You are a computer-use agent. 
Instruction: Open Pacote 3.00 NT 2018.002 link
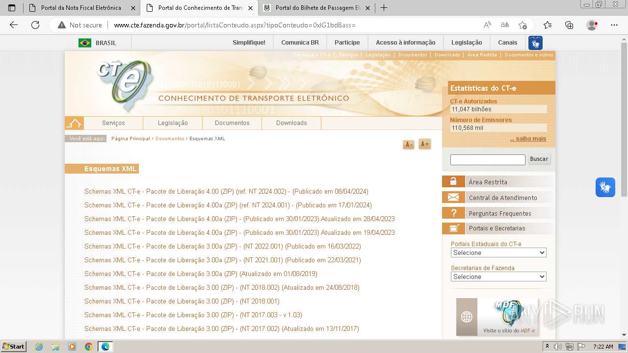222,288
